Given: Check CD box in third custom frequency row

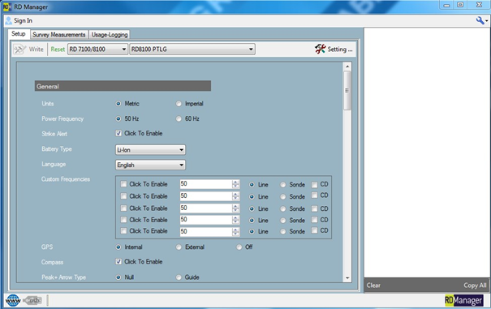Looking at the screenshot, I should click(314, 208).
